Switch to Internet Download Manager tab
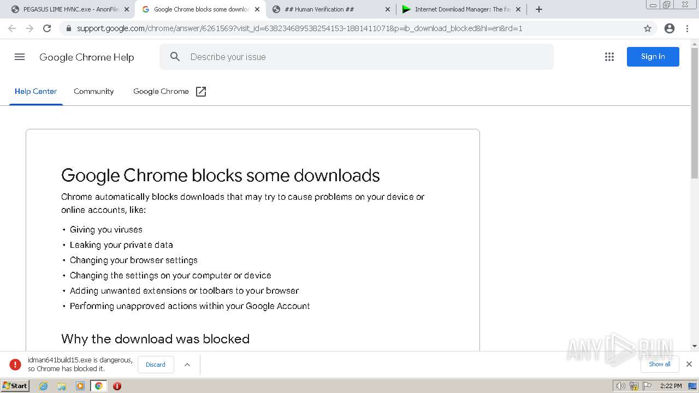 click(461, 9)
